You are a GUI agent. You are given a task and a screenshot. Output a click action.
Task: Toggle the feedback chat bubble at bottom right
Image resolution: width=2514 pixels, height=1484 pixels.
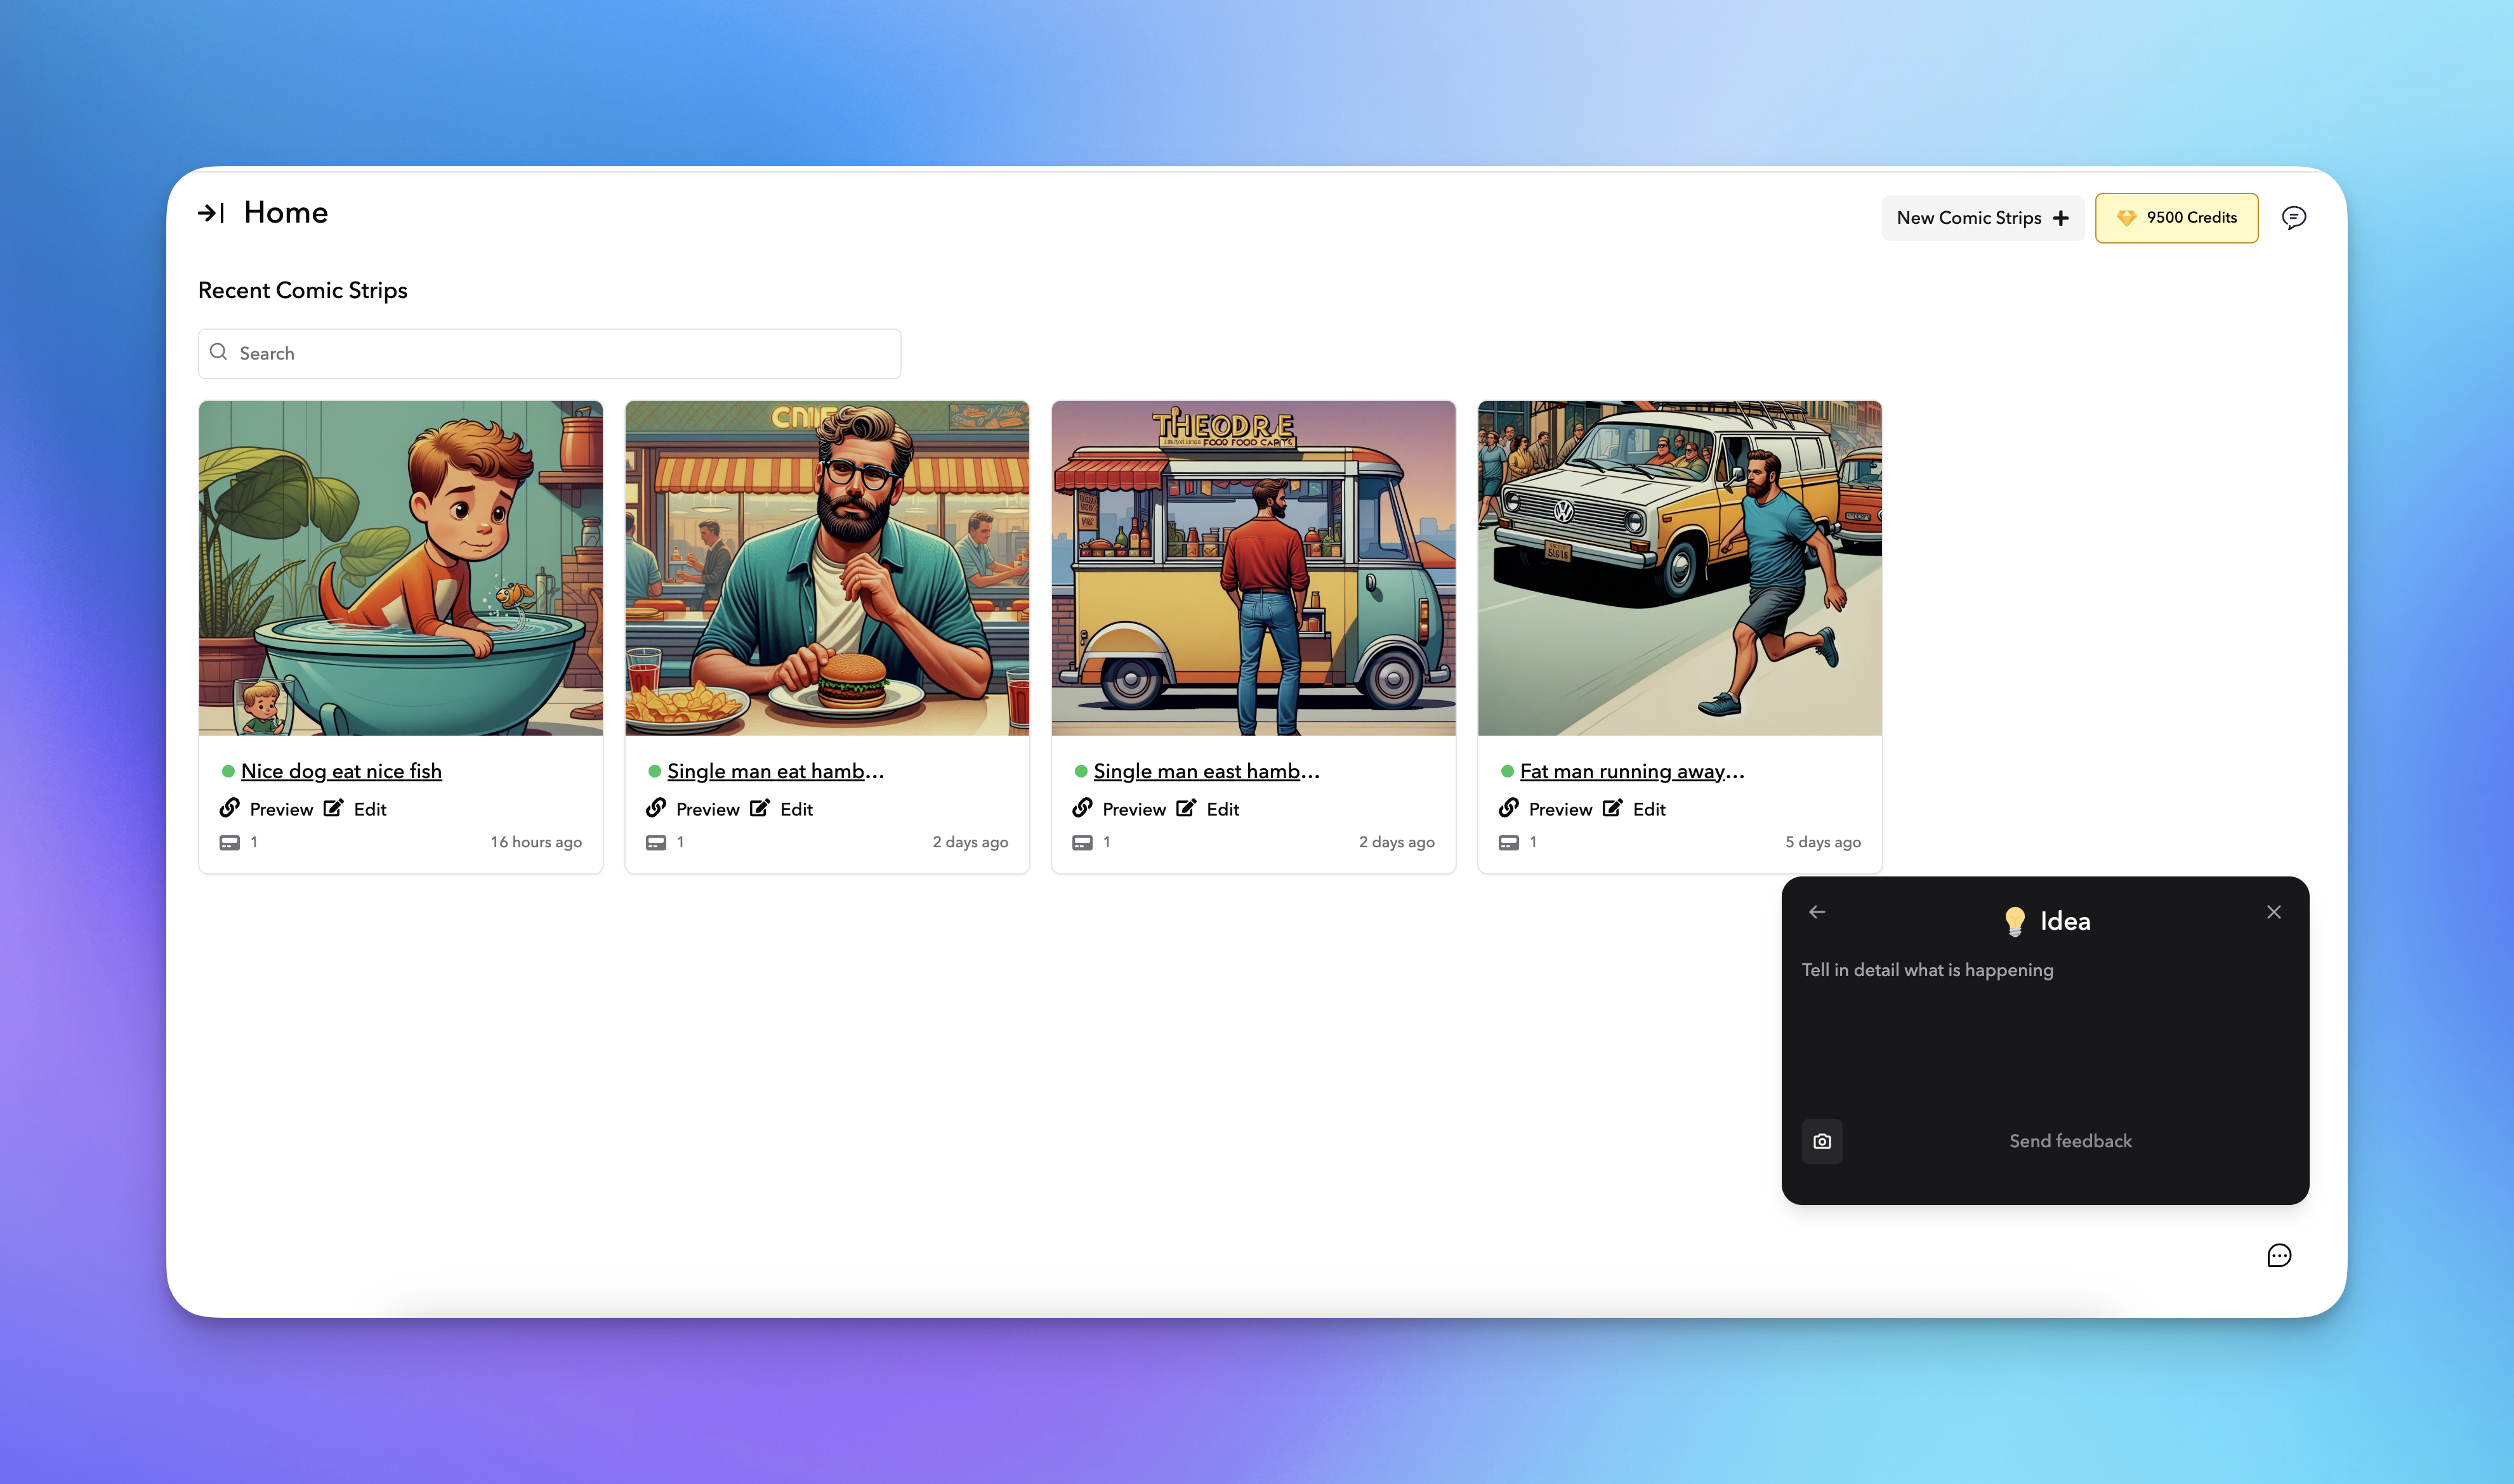2278,1256
